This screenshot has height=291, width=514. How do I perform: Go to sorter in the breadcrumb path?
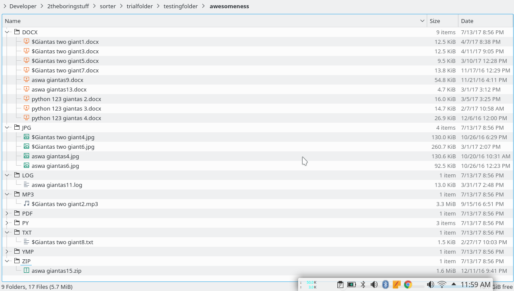[108, 6]
